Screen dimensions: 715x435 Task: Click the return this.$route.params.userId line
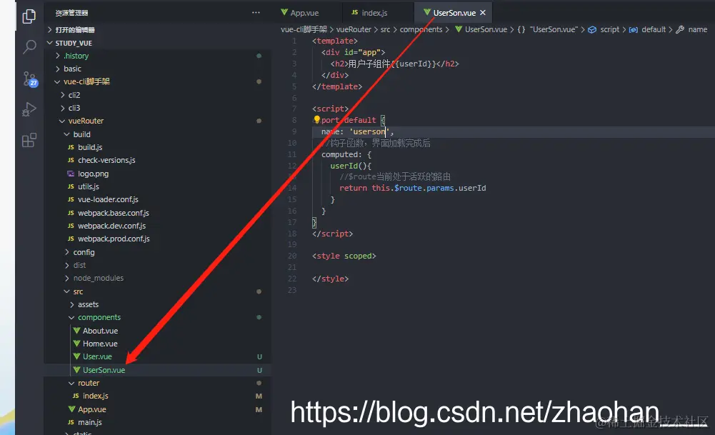click(412, 188)
